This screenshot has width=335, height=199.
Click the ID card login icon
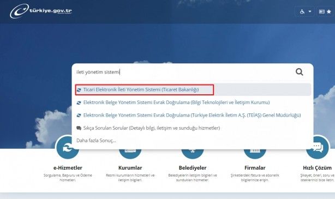321,11
